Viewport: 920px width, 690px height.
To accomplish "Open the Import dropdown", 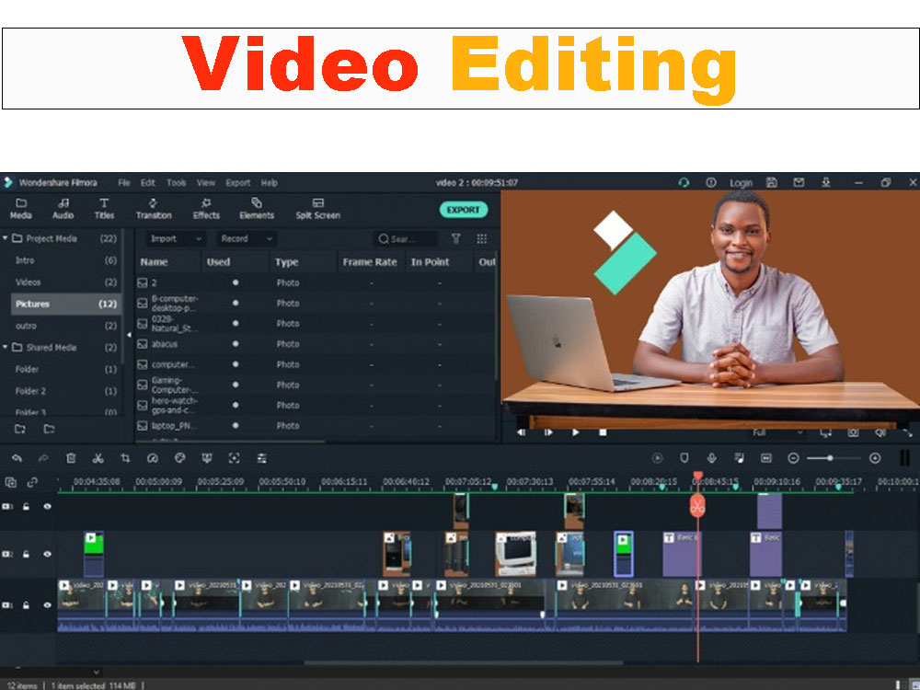I will tap(174, 238).
